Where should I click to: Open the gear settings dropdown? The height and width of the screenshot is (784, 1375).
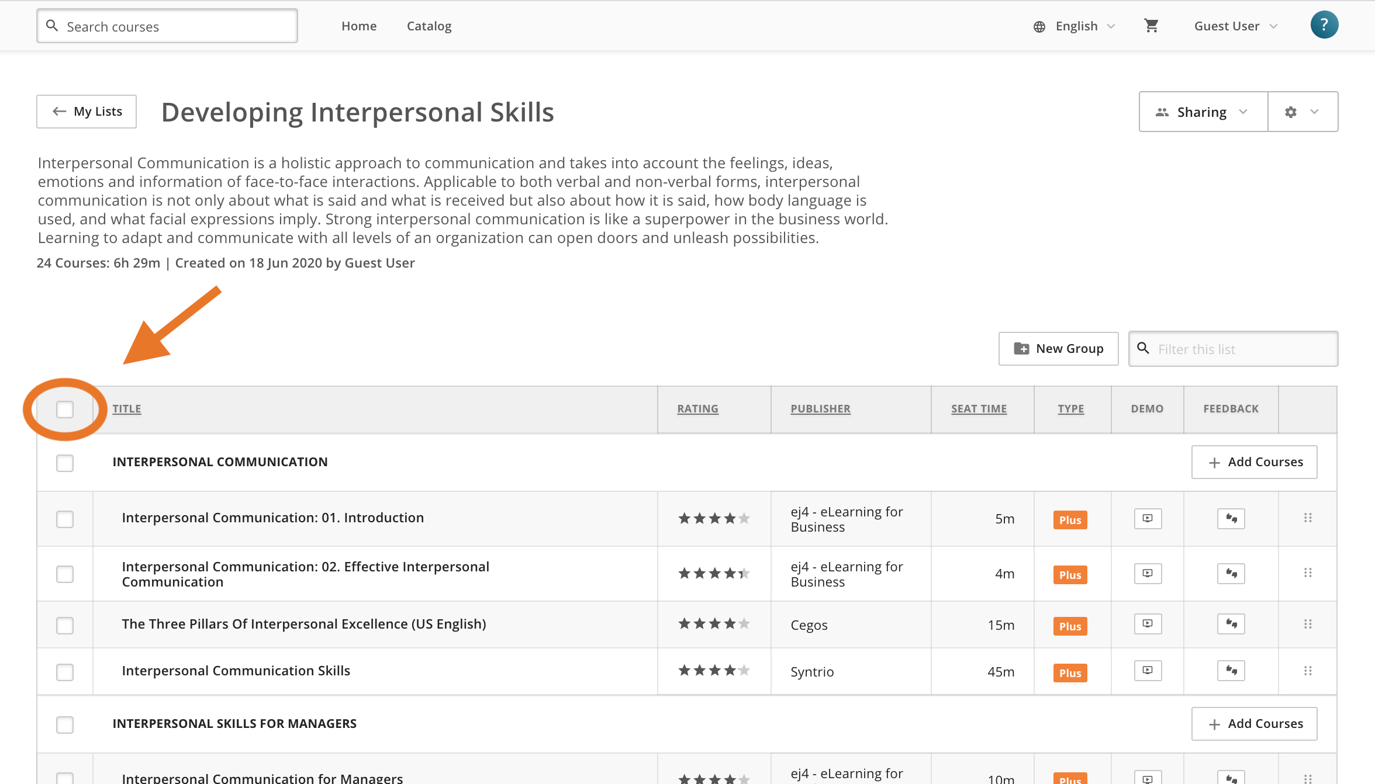coord(1302,112)
